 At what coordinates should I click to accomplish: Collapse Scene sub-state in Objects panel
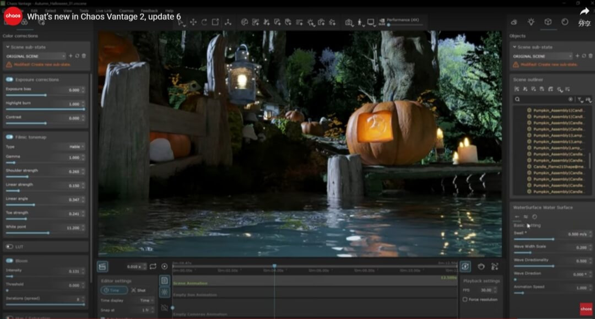coord(515,47)
